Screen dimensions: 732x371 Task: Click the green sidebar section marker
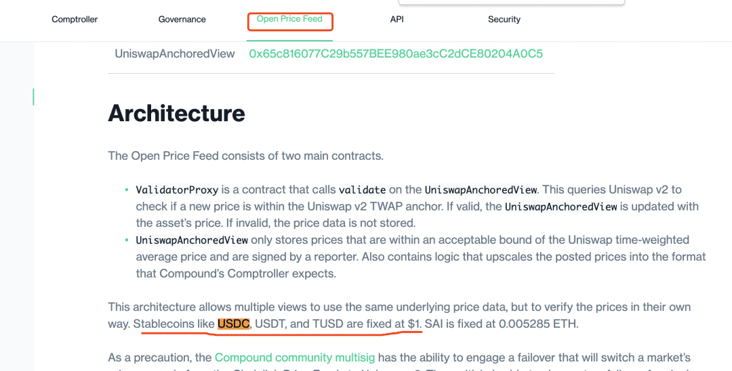(33, 97)
